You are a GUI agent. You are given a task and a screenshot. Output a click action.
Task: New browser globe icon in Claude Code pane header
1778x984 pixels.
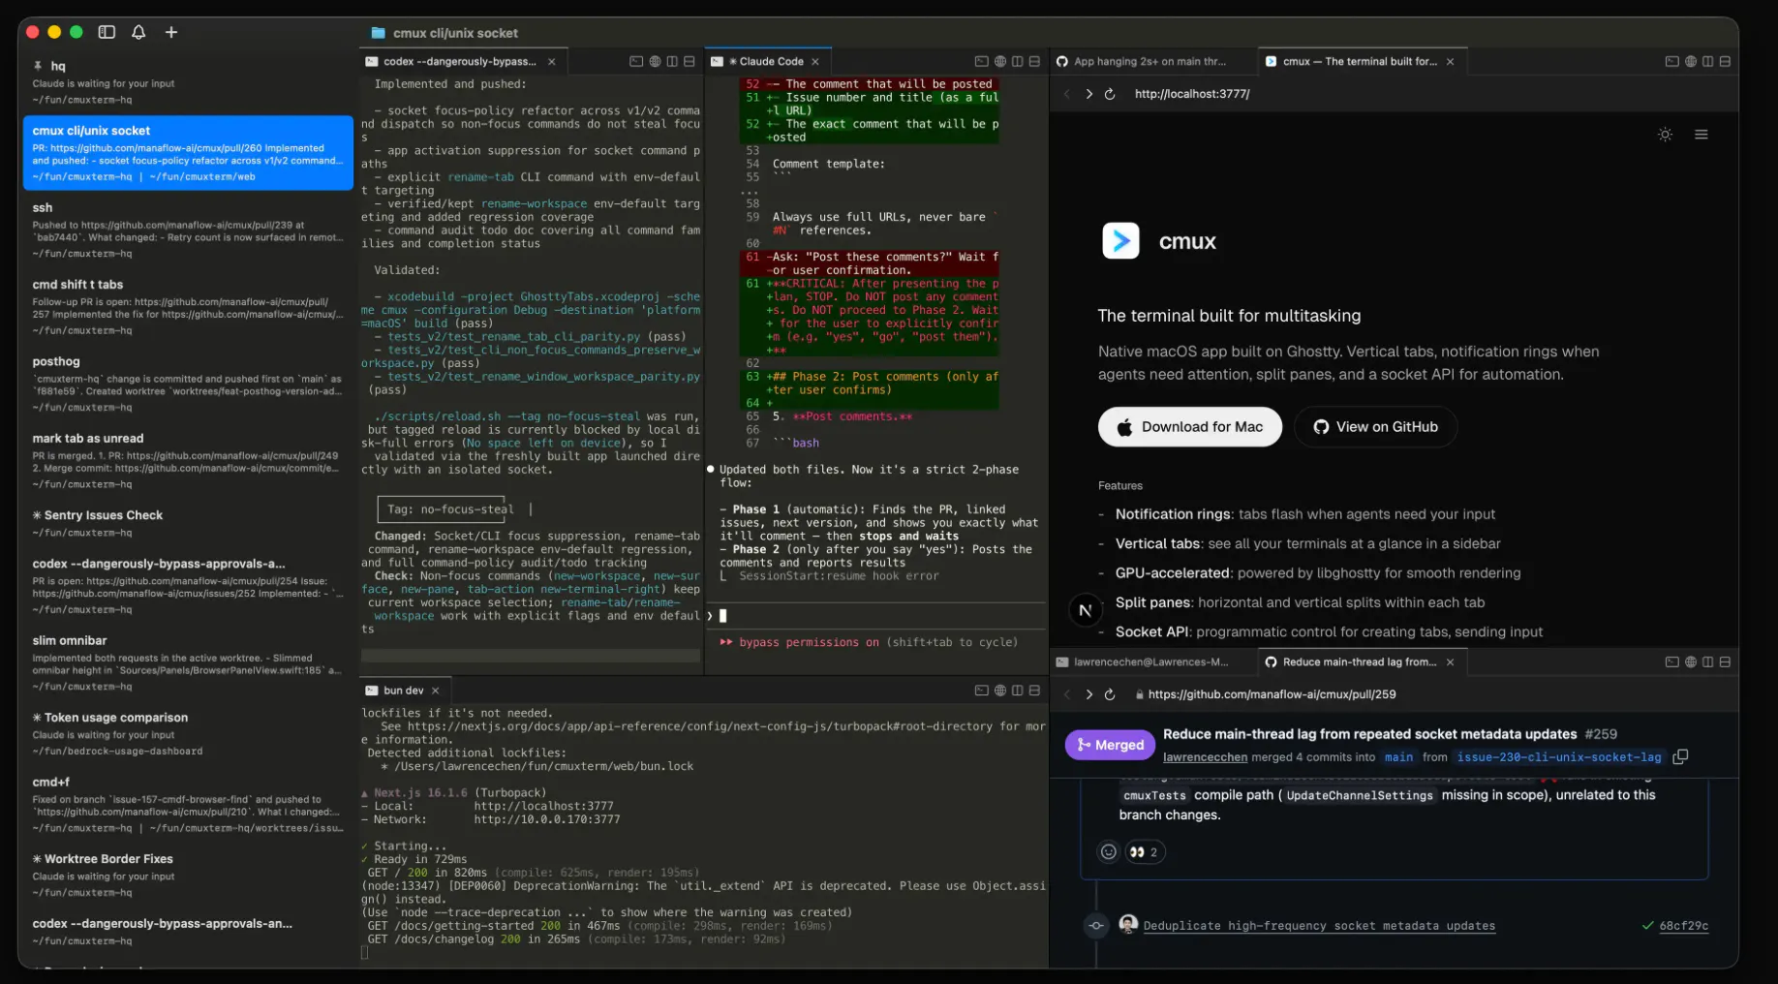[x=1000, y=61]
